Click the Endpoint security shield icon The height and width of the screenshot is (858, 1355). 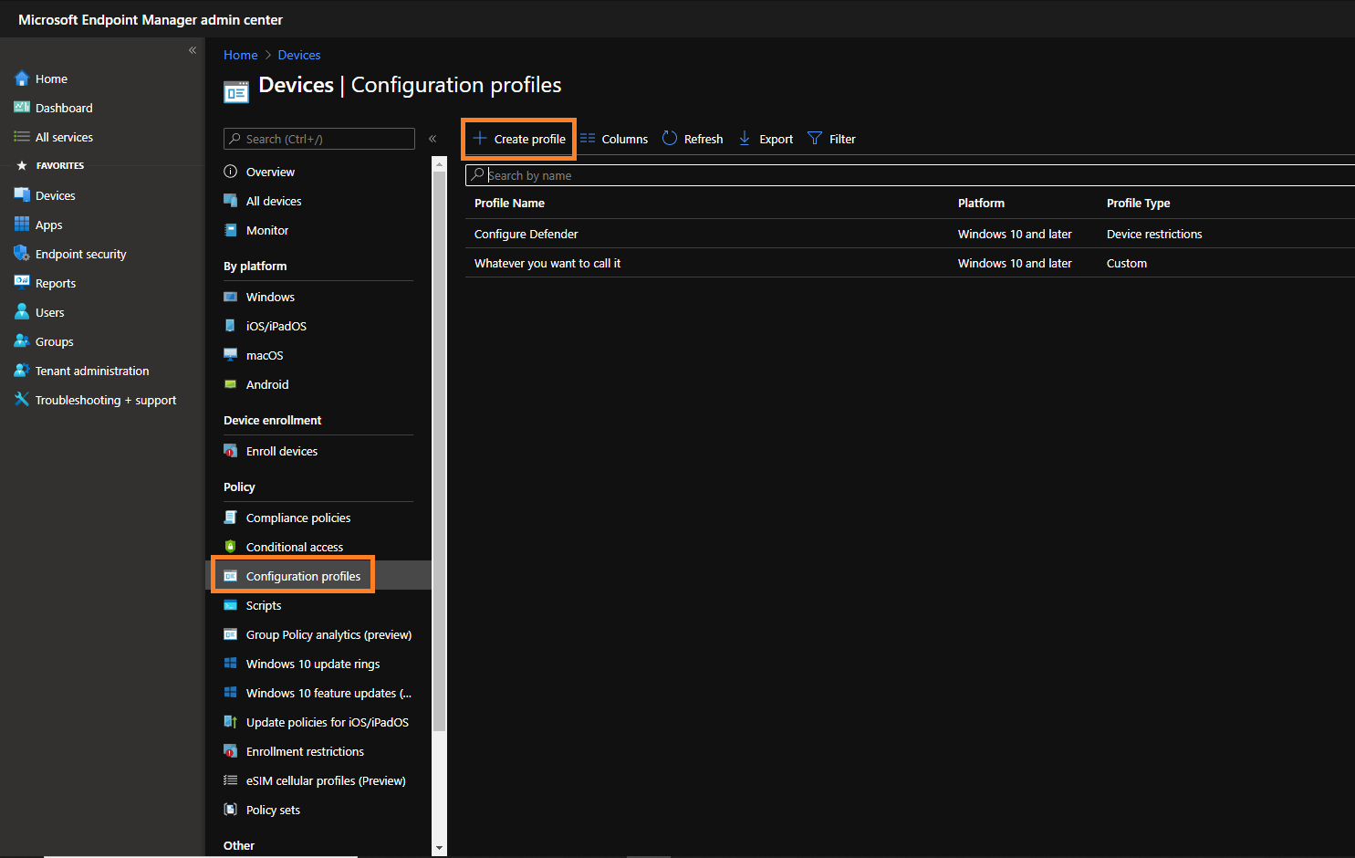(x=22, y=254)
